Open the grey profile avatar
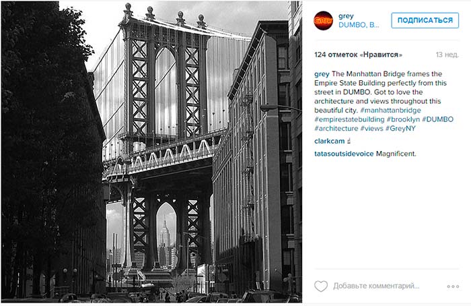This screenshot has width=471, height=306. [323, 20]
